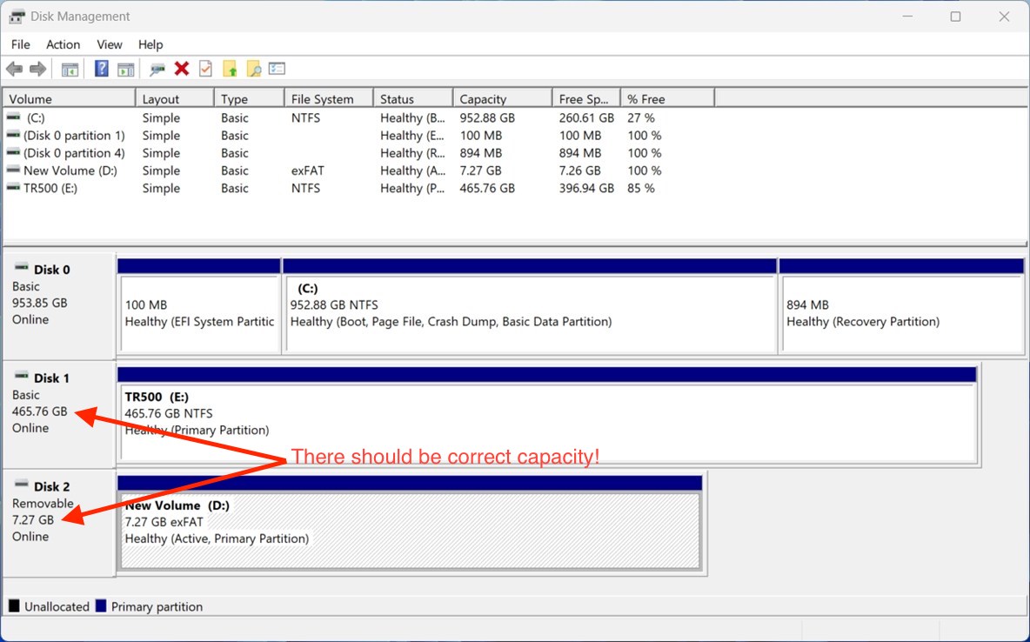Viewport: 1030px width, 642px height.
Task: Click the Disk 1 drive icon in graphical view
Action: click(x=22, y=376)
